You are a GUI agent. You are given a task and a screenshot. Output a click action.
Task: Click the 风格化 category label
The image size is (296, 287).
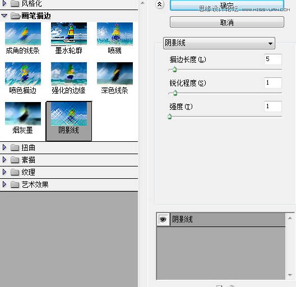pos(31,3)
